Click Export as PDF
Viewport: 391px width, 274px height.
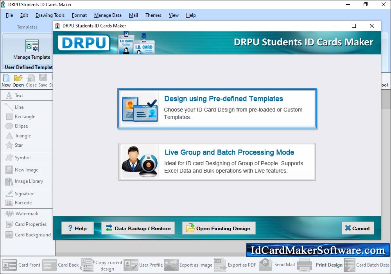click(x=235, y=265)
